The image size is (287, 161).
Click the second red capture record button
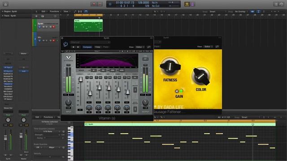[100, 4]
